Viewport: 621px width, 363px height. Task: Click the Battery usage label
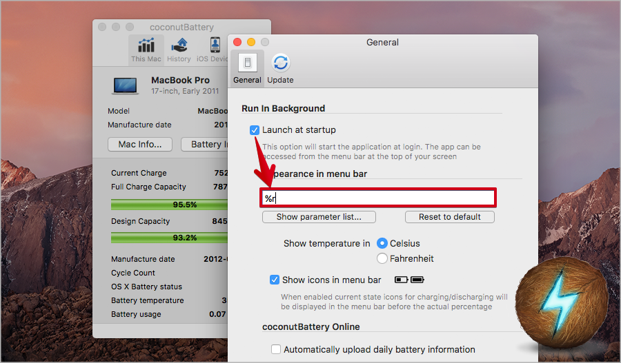(136, 314)
